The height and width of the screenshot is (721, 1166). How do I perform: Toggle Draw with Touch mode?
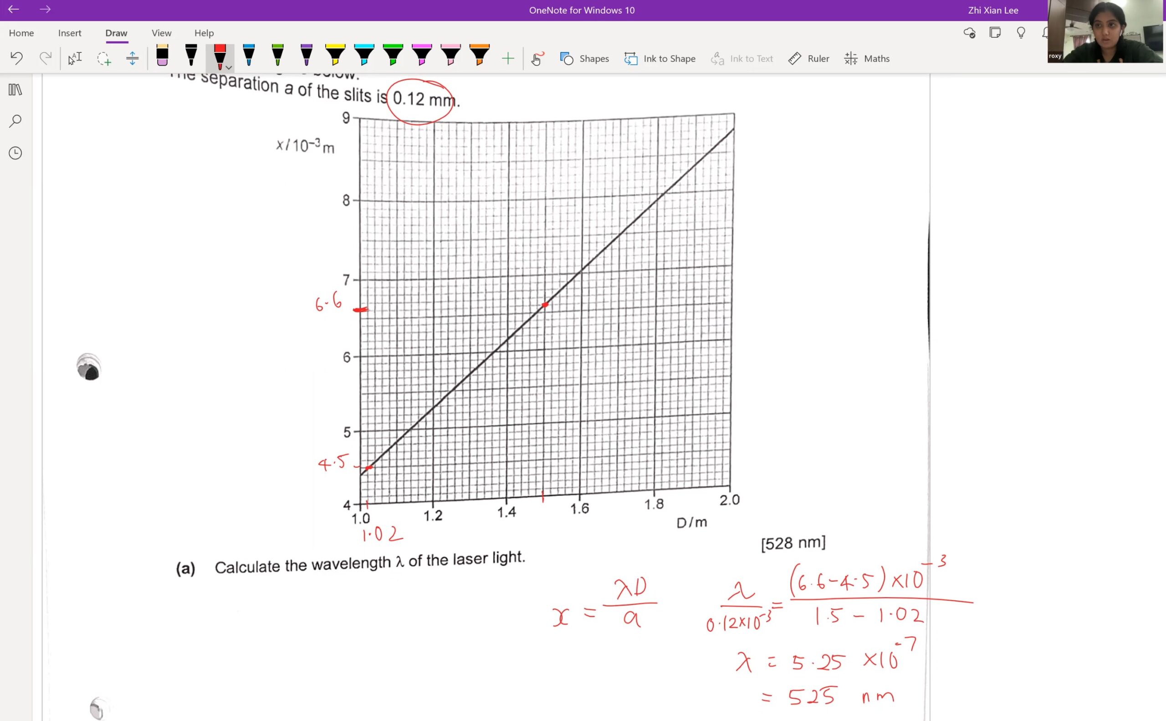537,59
